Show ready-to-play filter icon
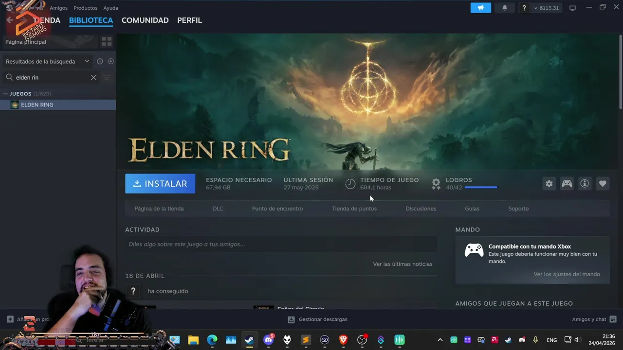623x350 pixels. 111,61
